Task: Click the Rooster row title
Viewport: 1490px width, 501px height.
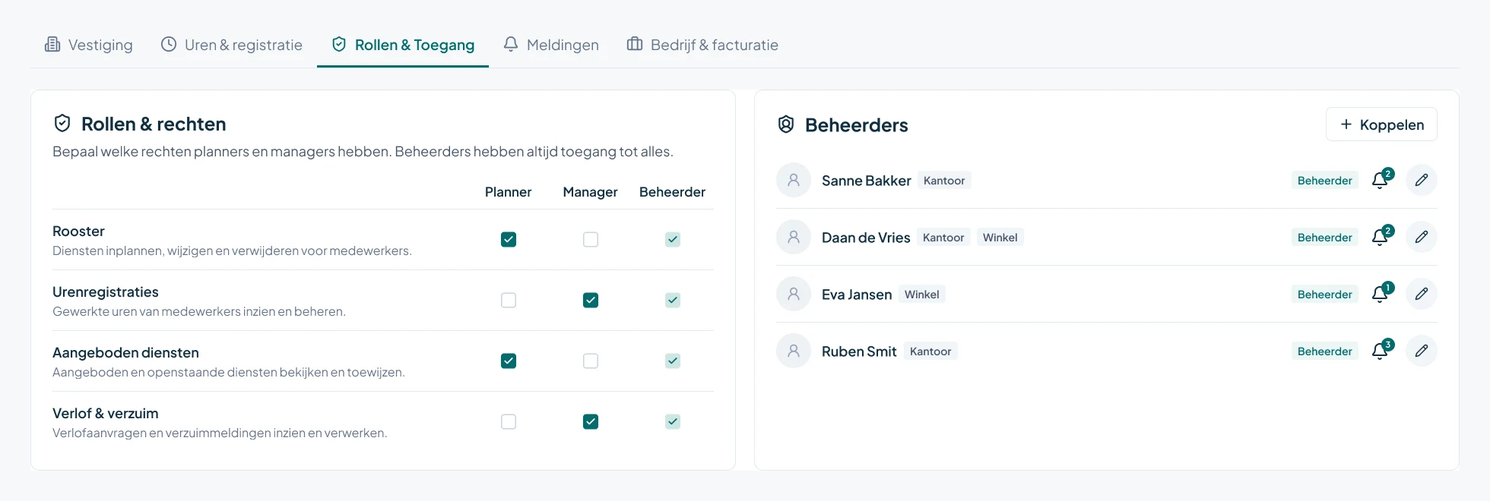Action: click(x=78, y=232)
